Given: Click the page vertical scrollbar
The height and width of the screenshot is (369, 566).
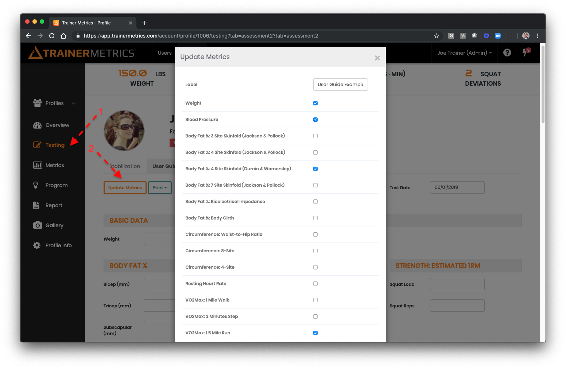Looking at the screenshot, I should point(543,84).
